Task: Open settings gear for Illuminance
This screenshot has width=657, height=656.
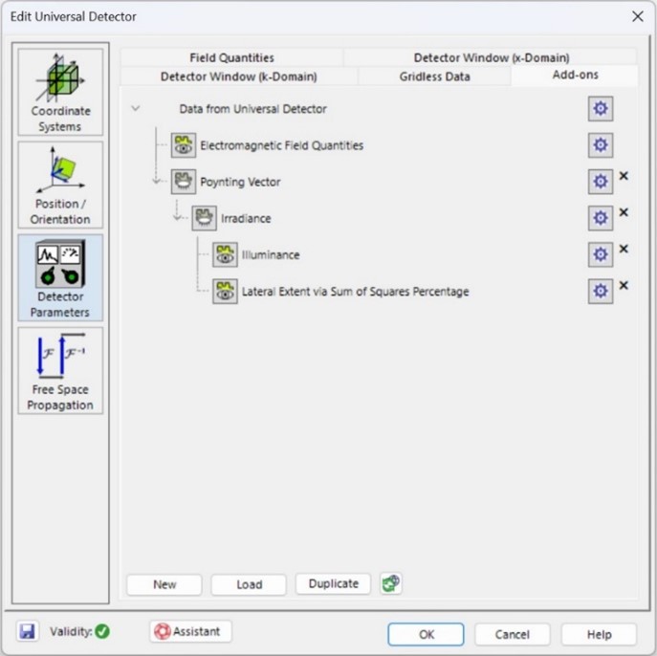Action: pyautogui.click(x=600, y=254)
